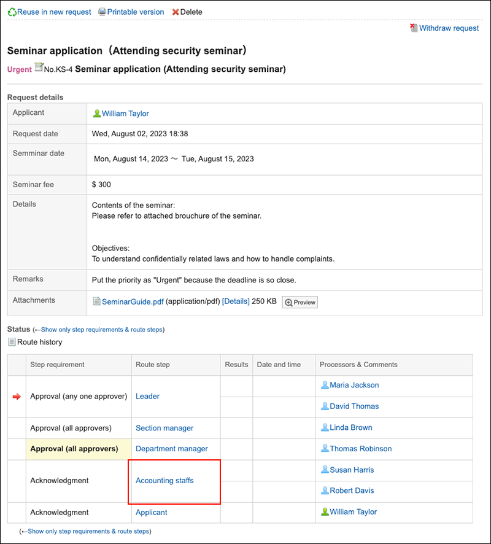491x544 pixels.
Task: Select the Leader route step
Action: (x=147, y=396)
